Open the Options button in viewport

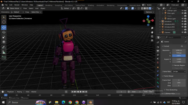pyautogui.click(x=150, y=12)
